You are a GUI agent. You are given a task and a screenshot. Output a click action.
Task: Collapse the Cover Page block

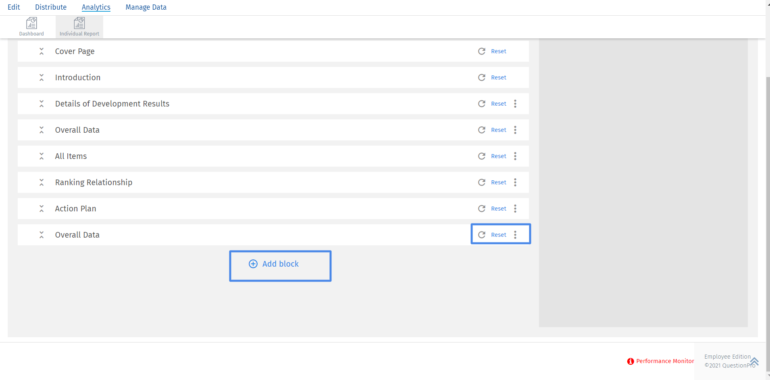42,51
